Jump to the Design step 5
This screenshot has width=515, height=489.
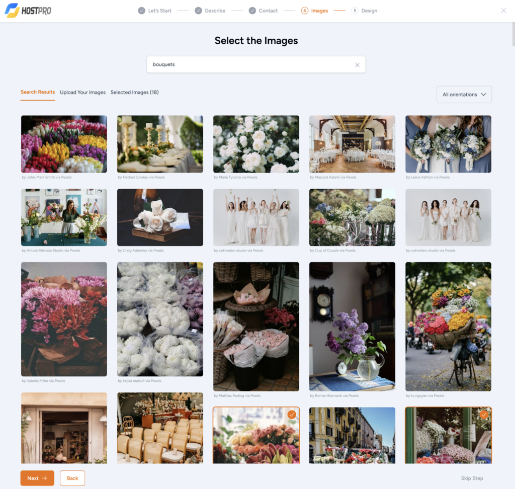(x=364, y=11)
